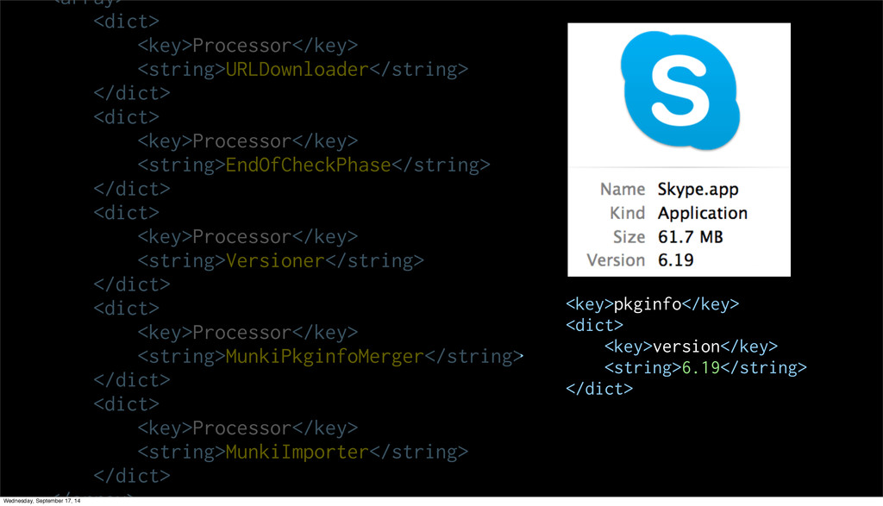Select the Versioner string value
The image size is (883, 506).
pyautogui.click(x=275, y=260)
